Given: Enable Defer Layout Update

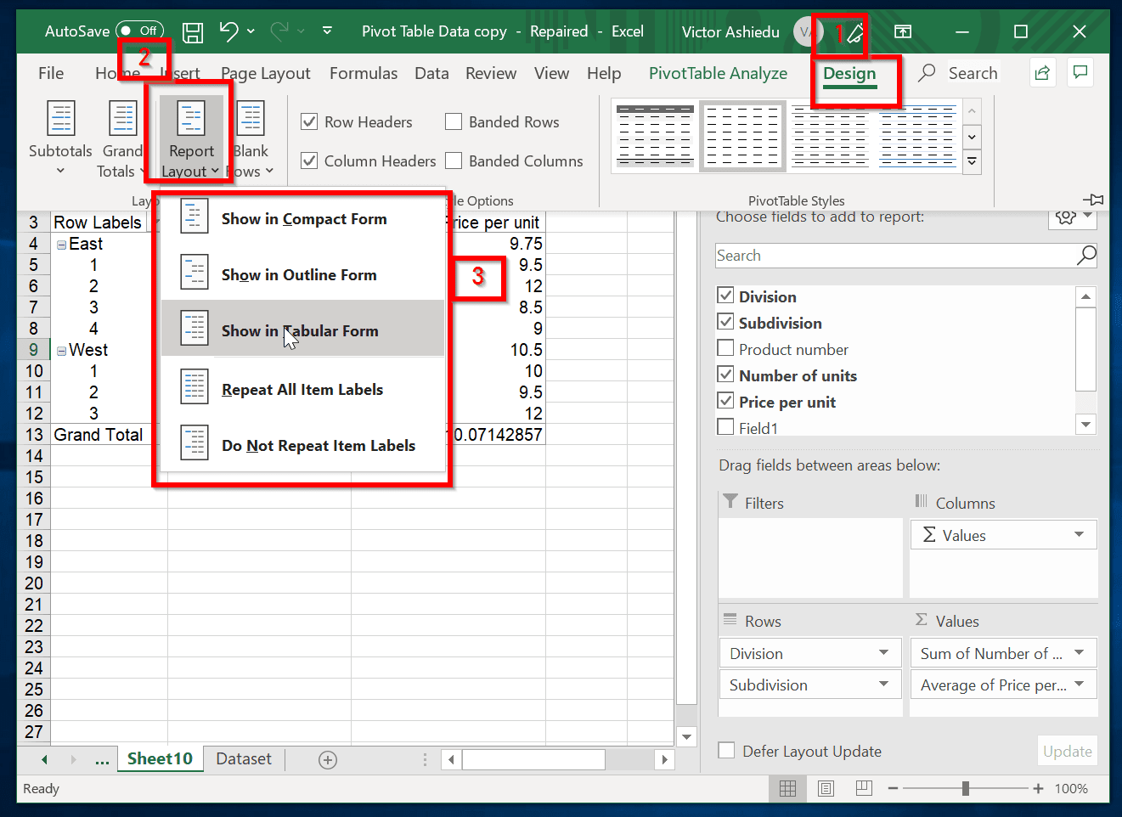Looking at the screenshot, I should [726, 751].
